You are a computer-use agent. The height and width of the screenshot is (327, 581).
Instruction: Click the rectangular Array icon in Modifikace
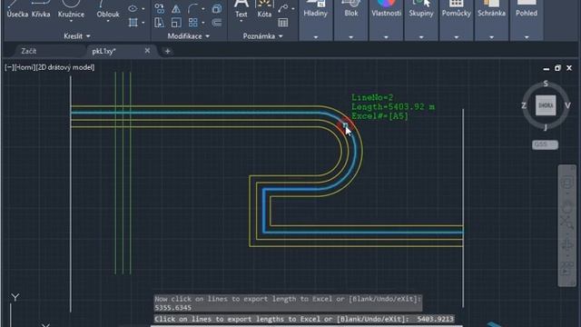pyautogui.click(x=193, y=23)
